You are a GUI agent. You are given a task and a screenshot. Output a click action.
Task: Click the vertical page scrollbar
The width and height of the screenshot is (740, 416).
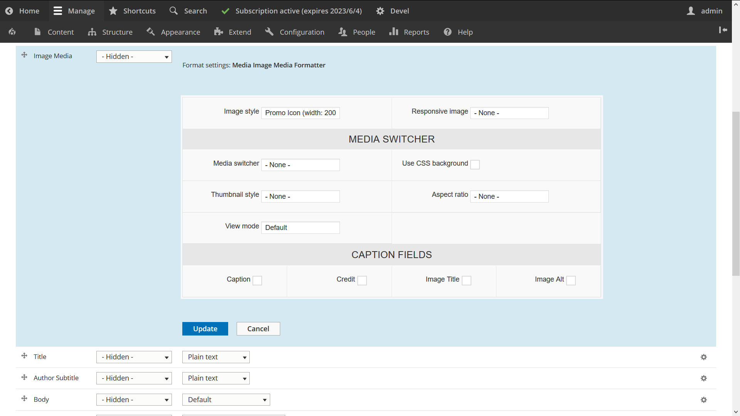click(x=736, y=193)
